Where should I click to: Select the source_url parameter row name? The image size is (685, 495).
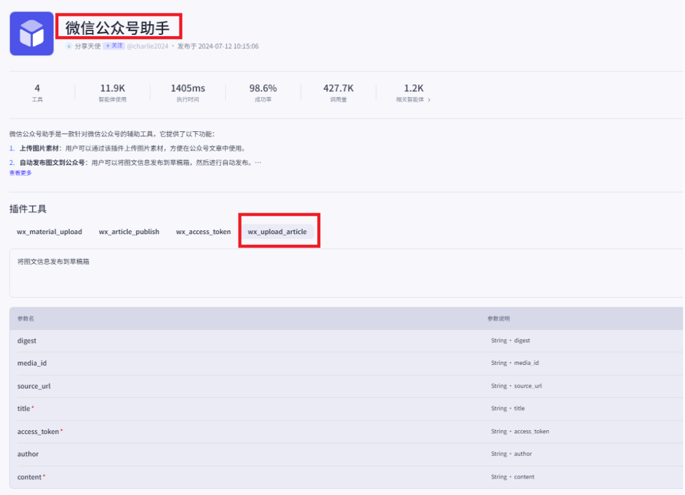coord(34,386)
